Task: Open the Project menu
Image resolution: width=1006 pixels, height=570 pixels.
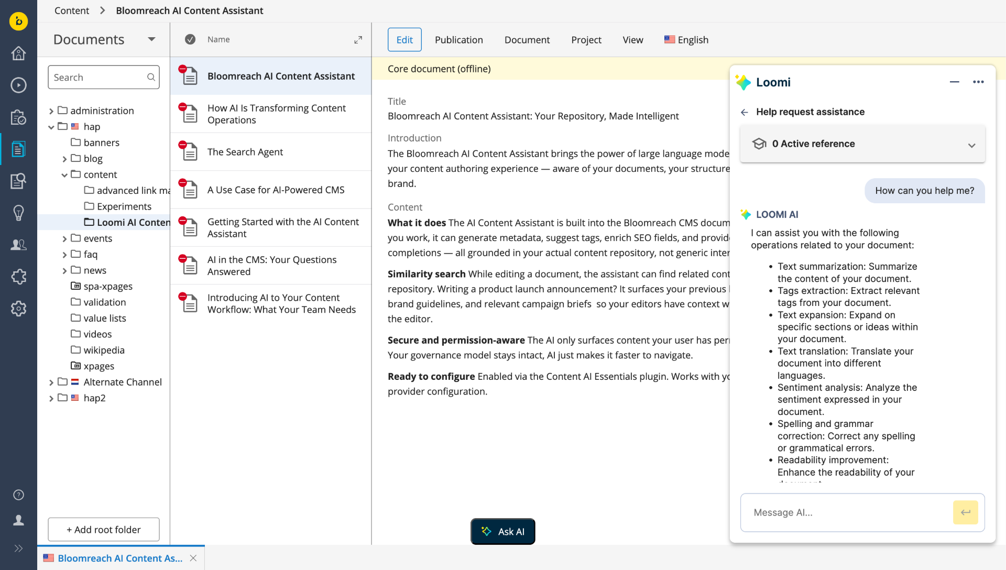Action: [586, 40]
